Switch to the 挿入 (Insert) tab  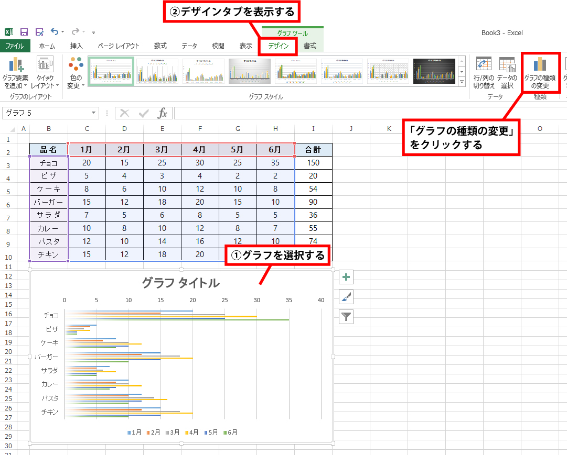click(x=77, y=46)
